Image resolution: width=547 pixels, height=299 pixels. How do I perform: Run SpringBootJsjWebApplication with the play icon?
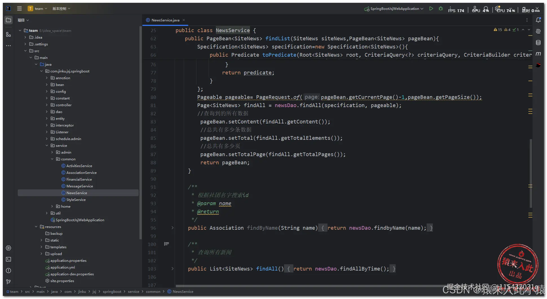tap(431, 8)
